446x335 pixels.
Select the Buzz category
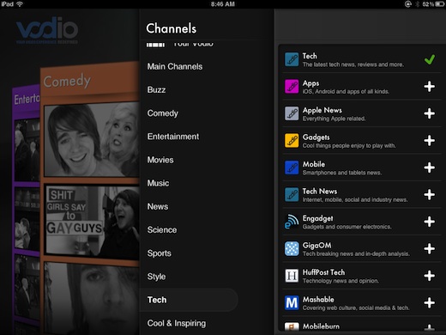156,90
